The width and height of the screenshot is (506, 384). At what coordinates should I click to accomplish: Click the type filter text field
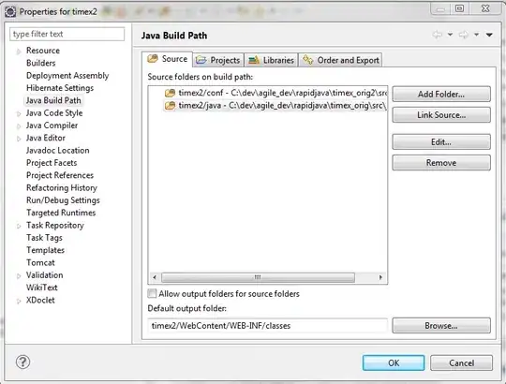pyautogui.click(x=67, y=34)
